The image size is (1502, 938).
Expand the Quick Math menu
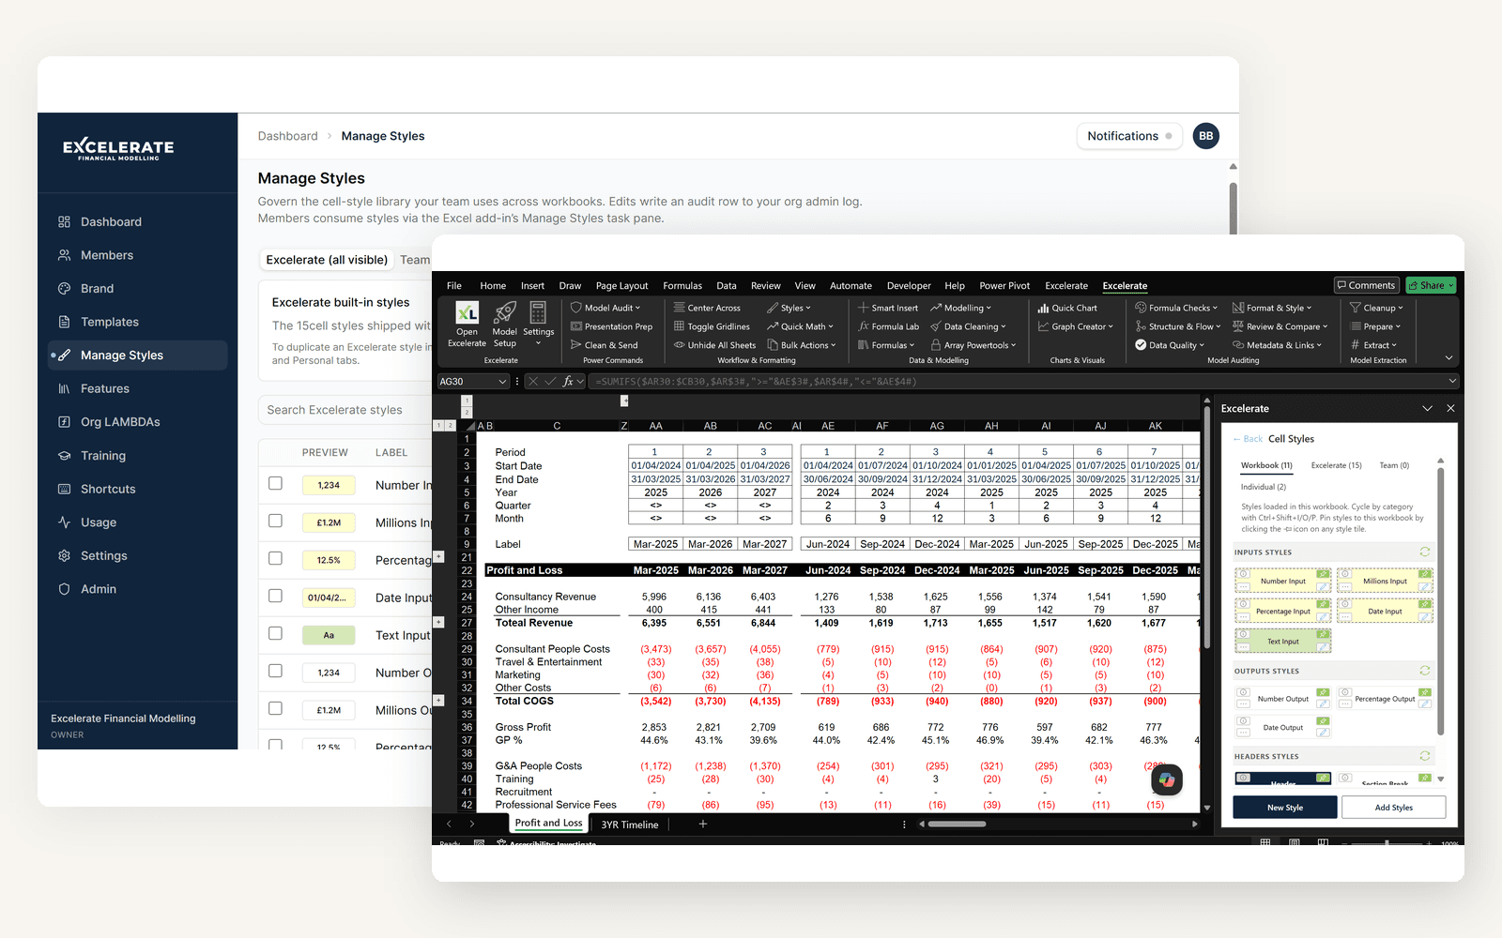[x=800, y=326]
